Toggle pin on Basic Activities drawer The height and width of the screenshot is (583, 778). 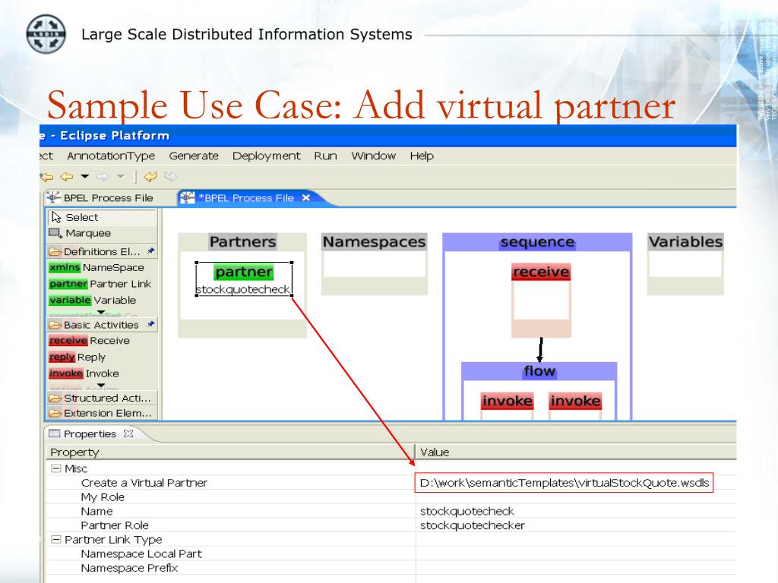[x=150, y=325]
